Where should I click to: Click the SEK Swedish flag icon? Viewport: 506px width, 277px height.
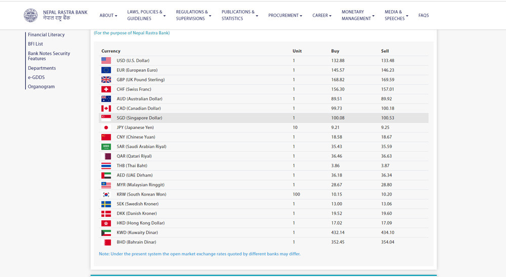pyautogui.click(x=106, y=204)
